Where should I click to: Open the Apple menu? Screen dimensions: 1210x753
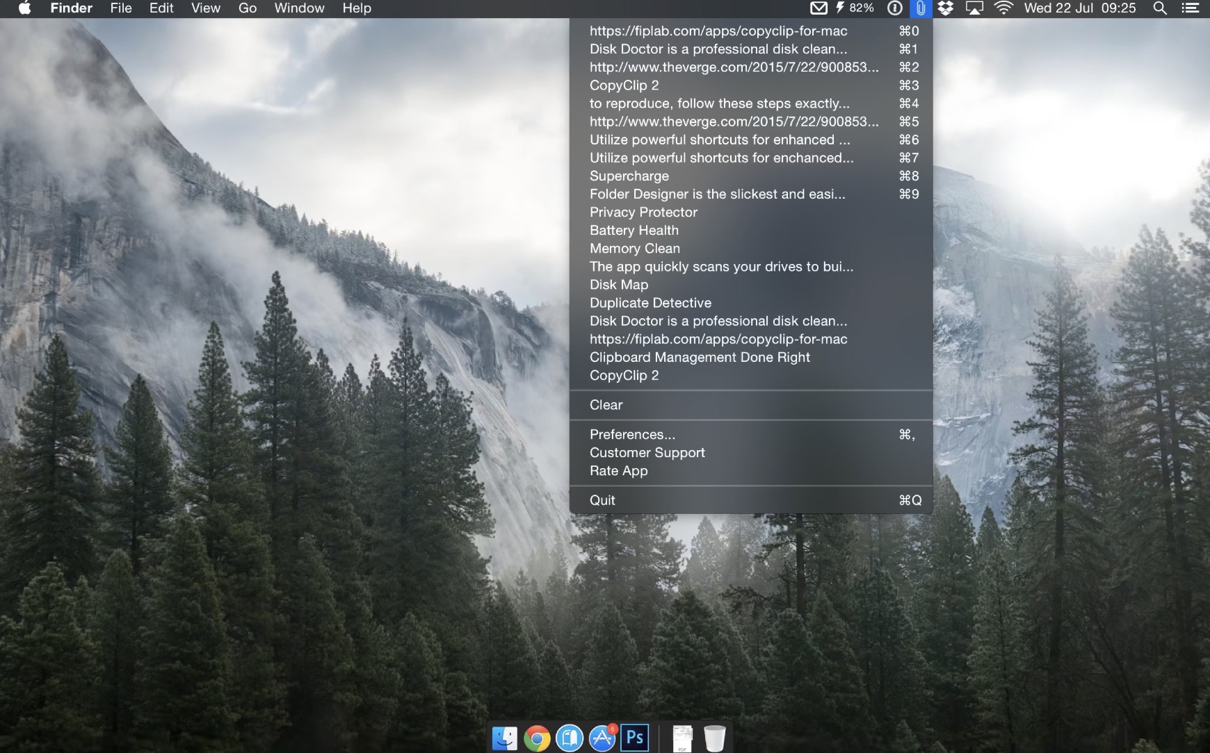pyautogui.click(x=24, y=8)
